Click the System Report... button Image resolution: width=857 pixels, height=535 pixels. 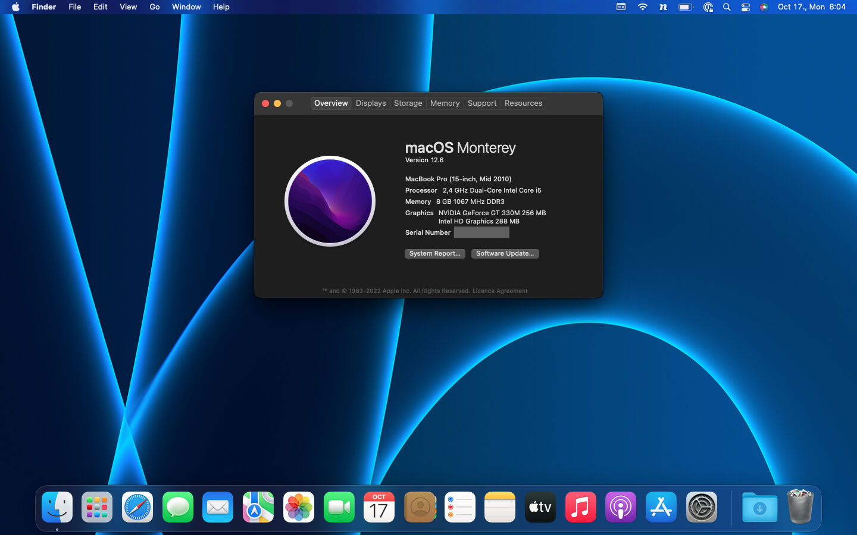[434, 254]
